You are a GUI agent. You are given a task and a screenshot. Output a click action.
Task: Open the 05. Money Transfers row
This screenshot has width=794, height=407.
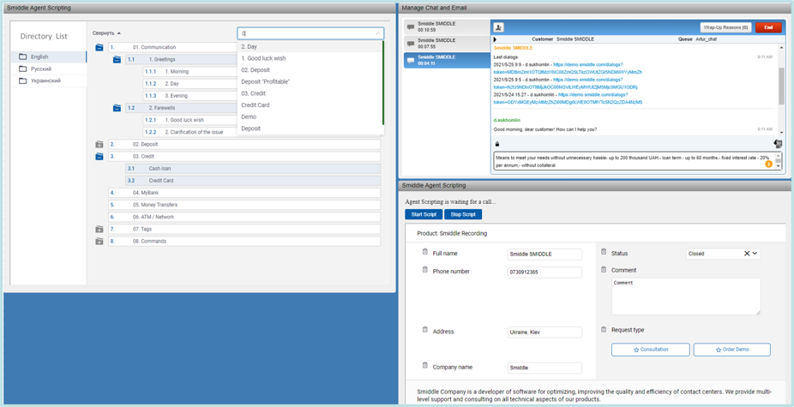[244, 205]
